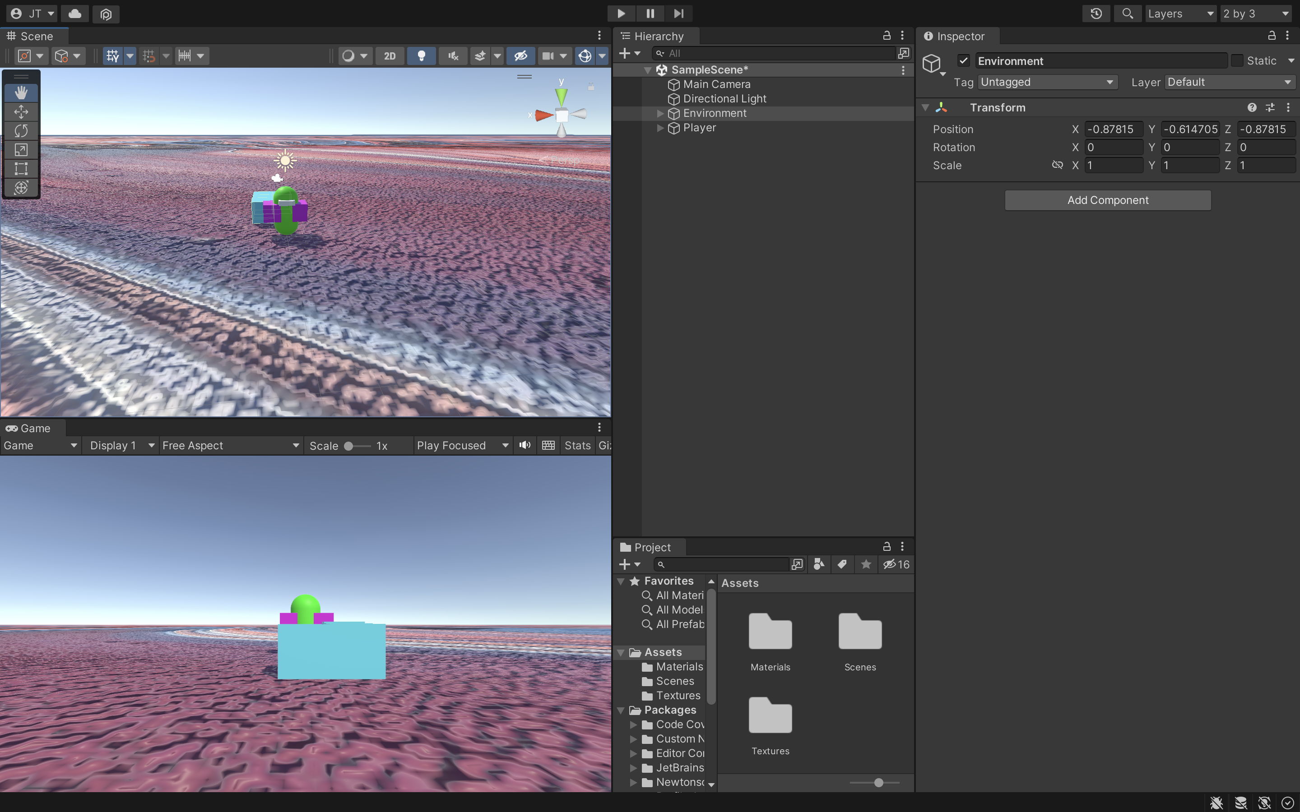Select the Scale tool in scene
This screenshot has height=812, width=1300.
pyautogui.click(x=21, y=150)
